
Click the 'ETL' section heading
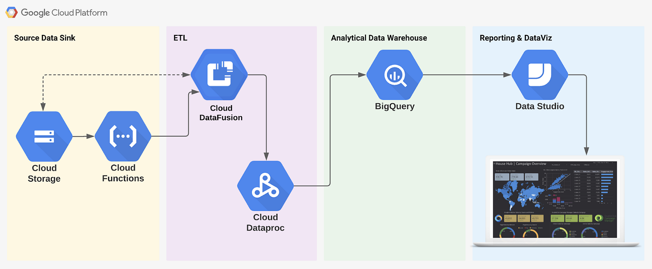point(180,38)
